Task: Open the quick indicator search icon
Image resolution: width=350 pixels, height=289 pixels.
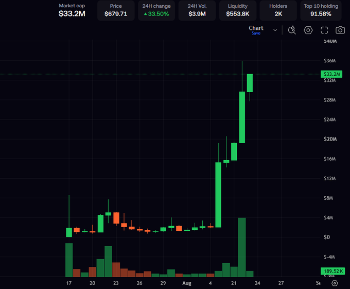Action: 292,30
